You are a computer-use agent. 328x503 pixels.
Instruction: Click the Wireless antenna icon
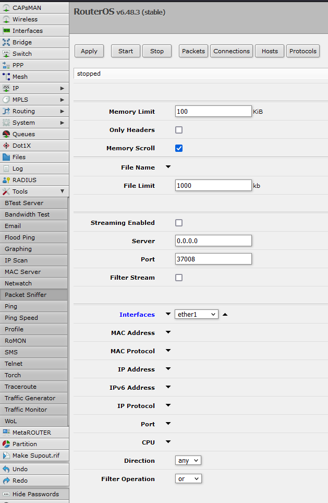coord(6,19)
